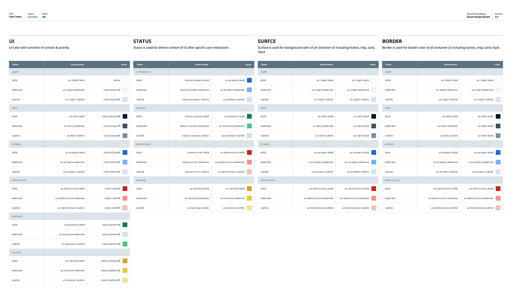
Task: Choose the BORDER table's dark subtle swatch
Action: (x=498, y=136)
